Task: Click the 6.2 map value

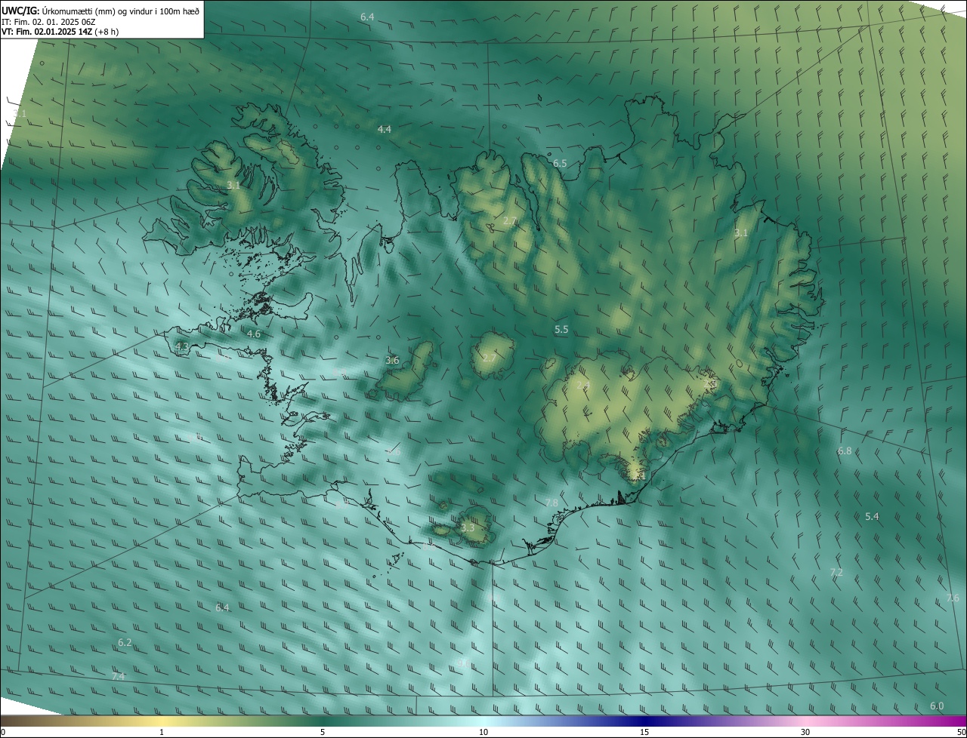Action: [125, 643]
